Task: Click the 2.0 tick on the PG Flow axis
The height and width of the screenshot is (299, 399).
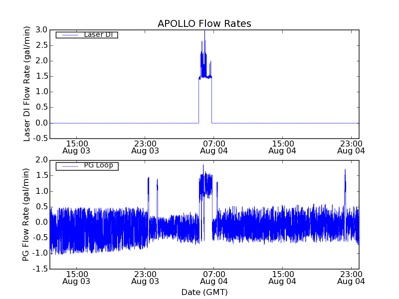Action: pyautogui.click(x=41, y=160)
